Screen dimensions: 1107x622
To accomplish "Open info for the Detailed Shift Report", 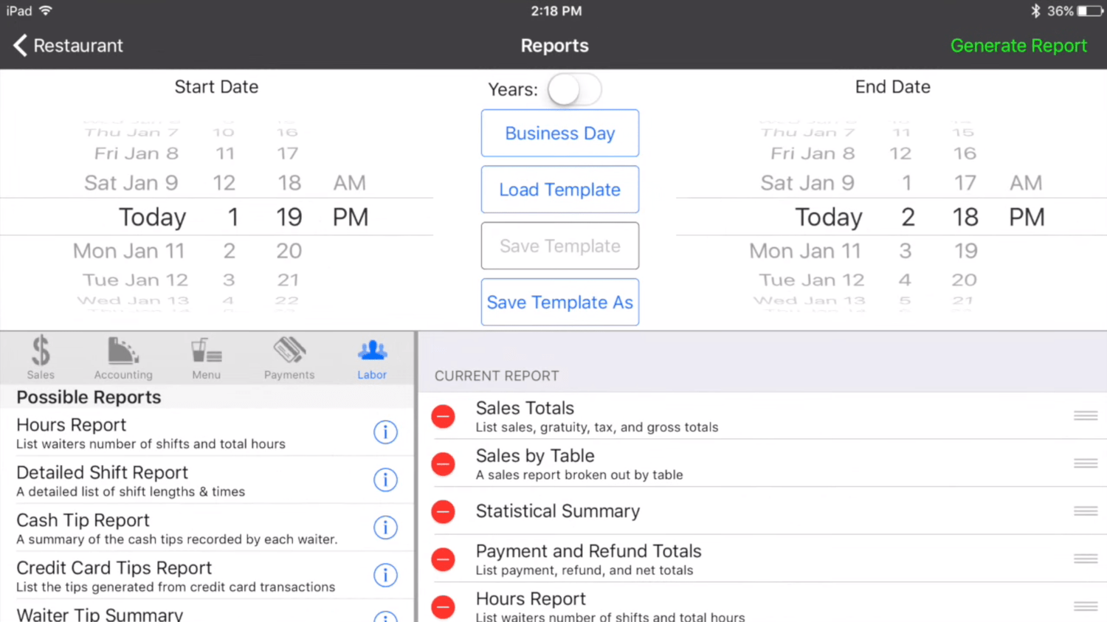I will point(385,480).
